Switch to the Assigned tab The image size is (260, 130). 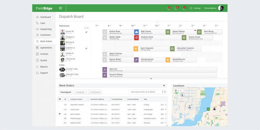pos(80,92)
